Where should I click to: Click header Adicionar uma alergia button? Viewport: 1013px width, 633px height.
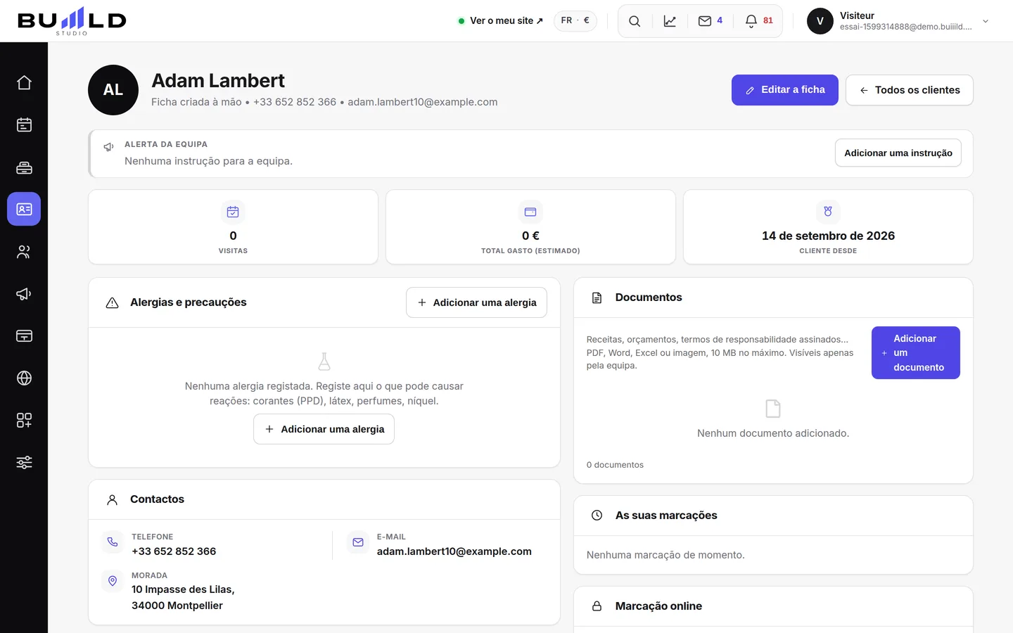476,302
